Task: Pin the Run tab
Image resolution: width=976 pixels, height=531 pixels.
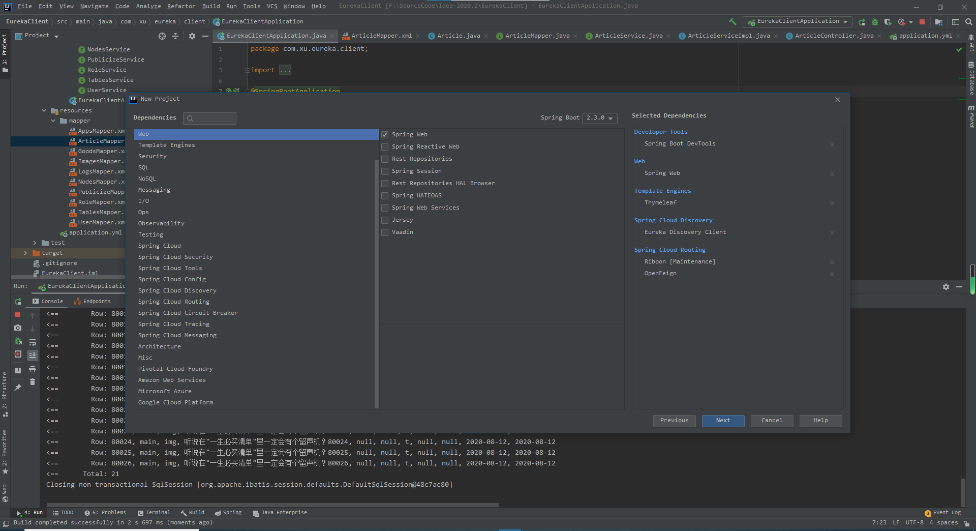Action: [x=18, y=388]
